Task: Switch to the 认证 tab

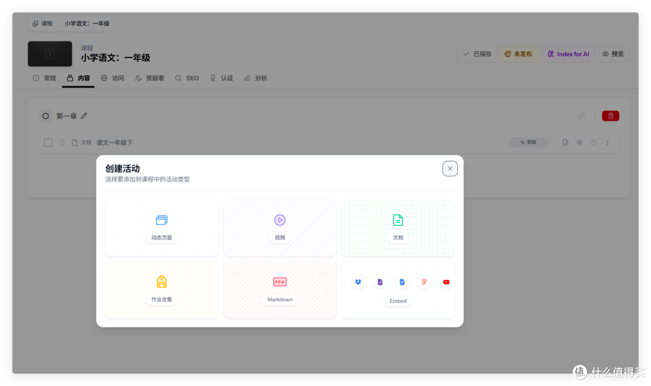Action: (221, 78)
